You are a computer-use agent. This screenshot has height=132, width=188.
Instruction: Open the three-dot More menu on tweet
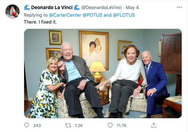(x=179, y=7)
